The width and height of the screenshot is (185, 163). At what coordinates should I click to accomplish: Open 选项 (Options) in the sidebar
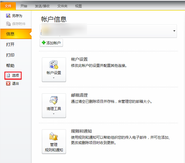[x=13, y=75]
